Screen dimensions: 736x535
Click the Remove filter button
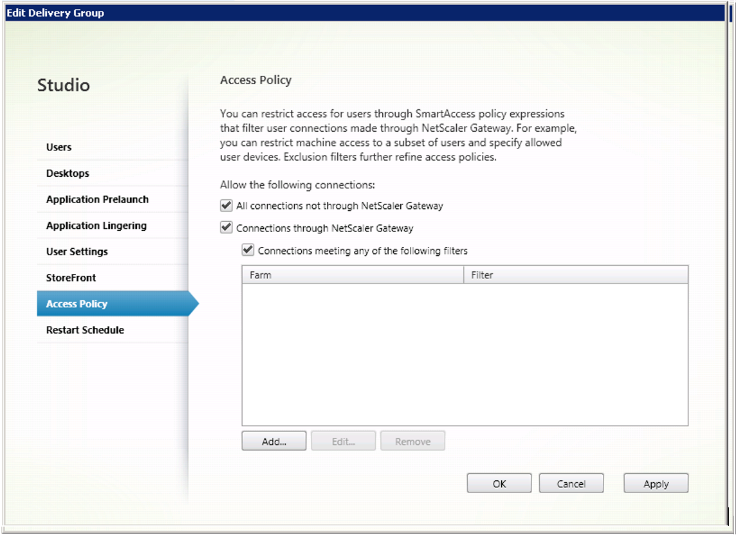click(x=412, y=441)
